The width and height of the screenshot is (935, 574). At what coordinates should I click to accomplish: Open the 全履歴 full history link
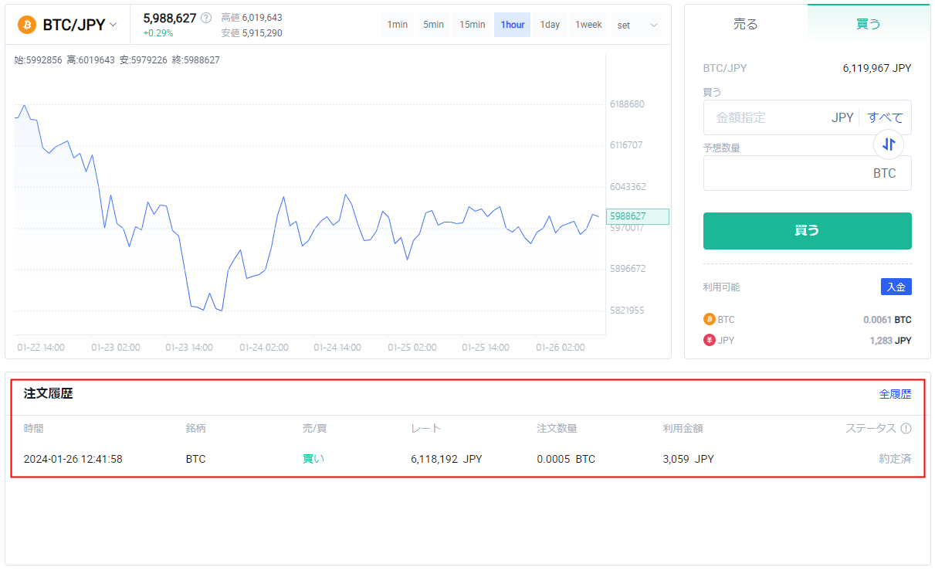click(895, 394)
